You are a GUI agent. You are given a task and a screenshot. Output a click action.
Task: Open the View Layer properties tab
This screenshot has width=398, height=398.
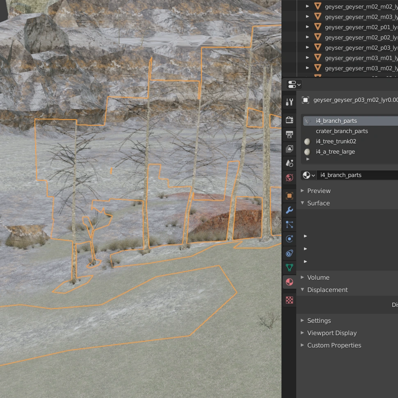click(289, 149)
